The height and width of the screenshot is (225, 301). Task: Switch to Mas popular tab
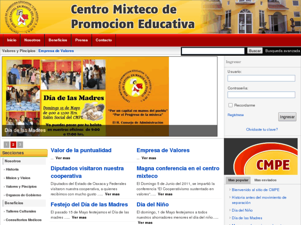coord(238,180)
